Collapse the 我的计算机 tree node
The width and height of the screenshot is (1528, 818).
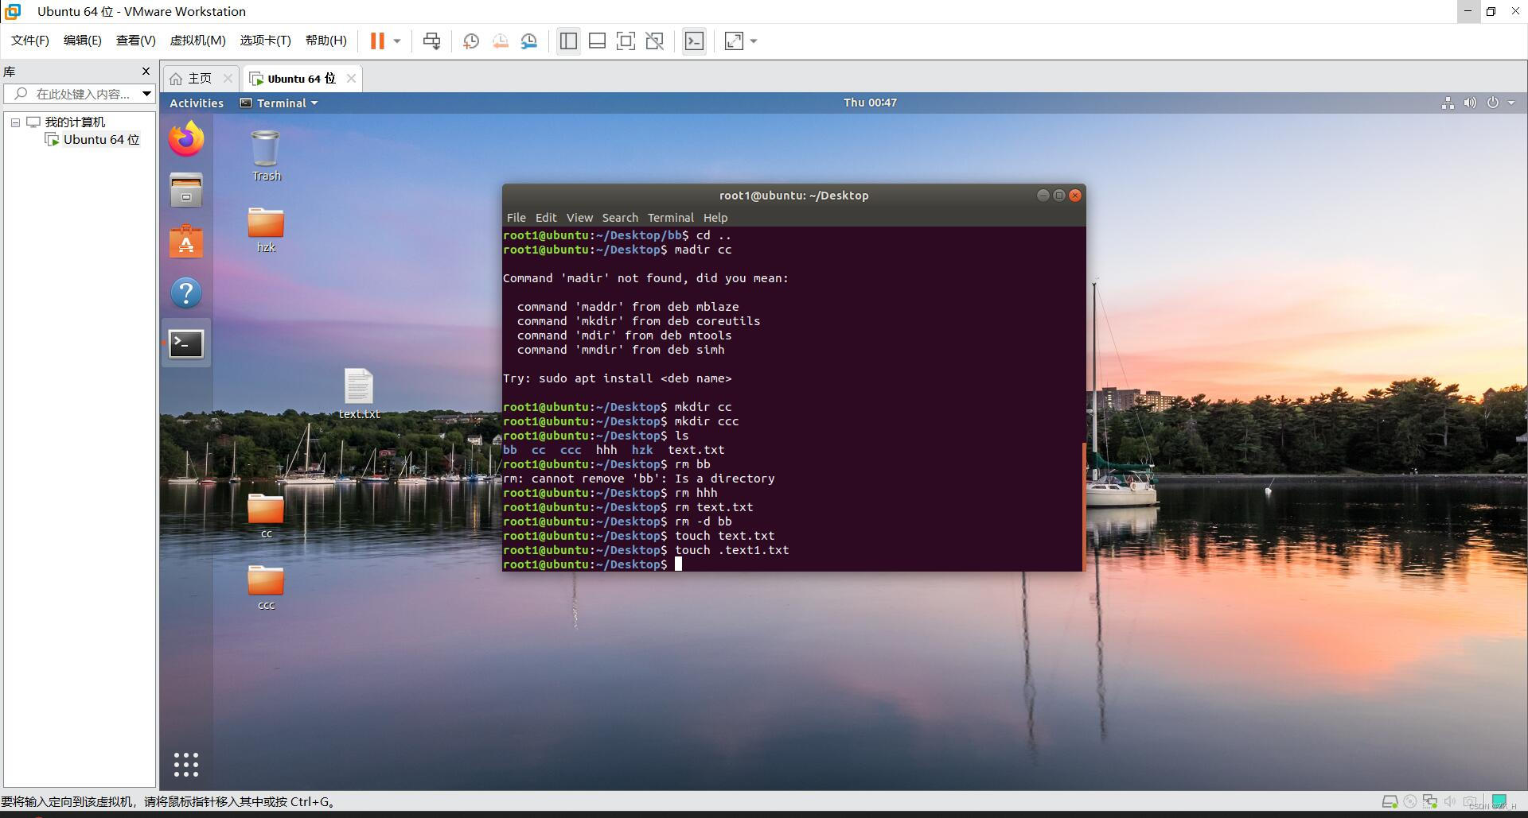[x=15, y=122]
